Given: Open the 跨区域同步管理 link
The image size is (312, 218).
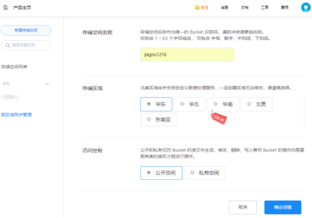Looking at the screenshot, I should (x=16, y=115).
